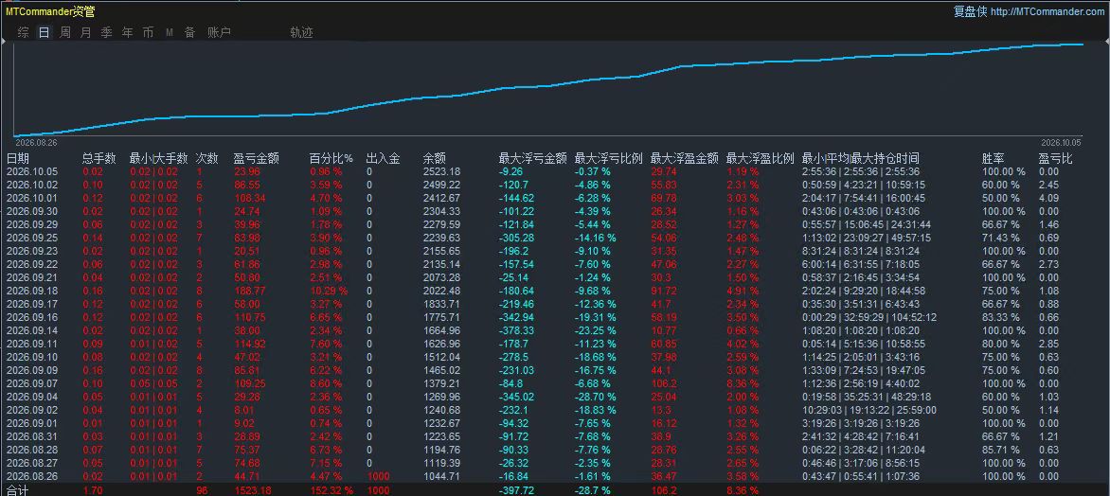Screen dimensions: 1110x496
Task: Click the total floating loss -397.72
Action: click(516, 489)
